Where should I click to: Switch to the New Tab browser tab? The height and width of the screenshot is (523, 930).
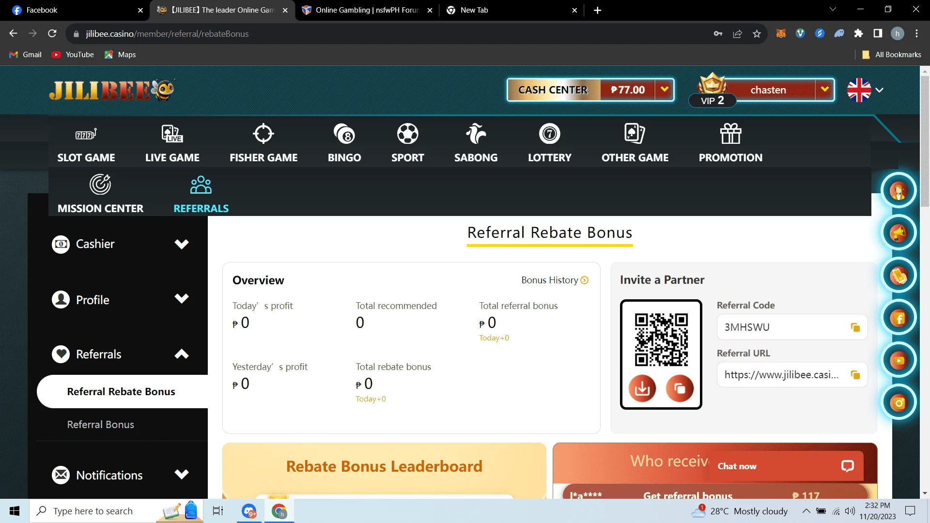[x=511, y=10]
